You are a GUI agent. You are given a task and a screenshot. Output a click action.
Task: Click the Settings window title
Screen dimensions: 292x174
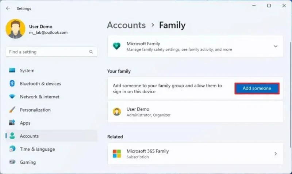pyautogui.click(x=24, y=8)
